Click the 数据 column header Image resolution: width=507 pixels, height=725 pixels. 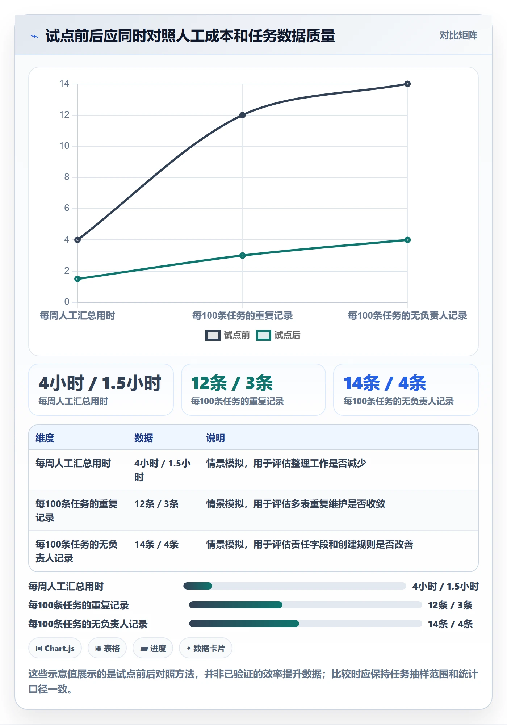click(144, 438)
